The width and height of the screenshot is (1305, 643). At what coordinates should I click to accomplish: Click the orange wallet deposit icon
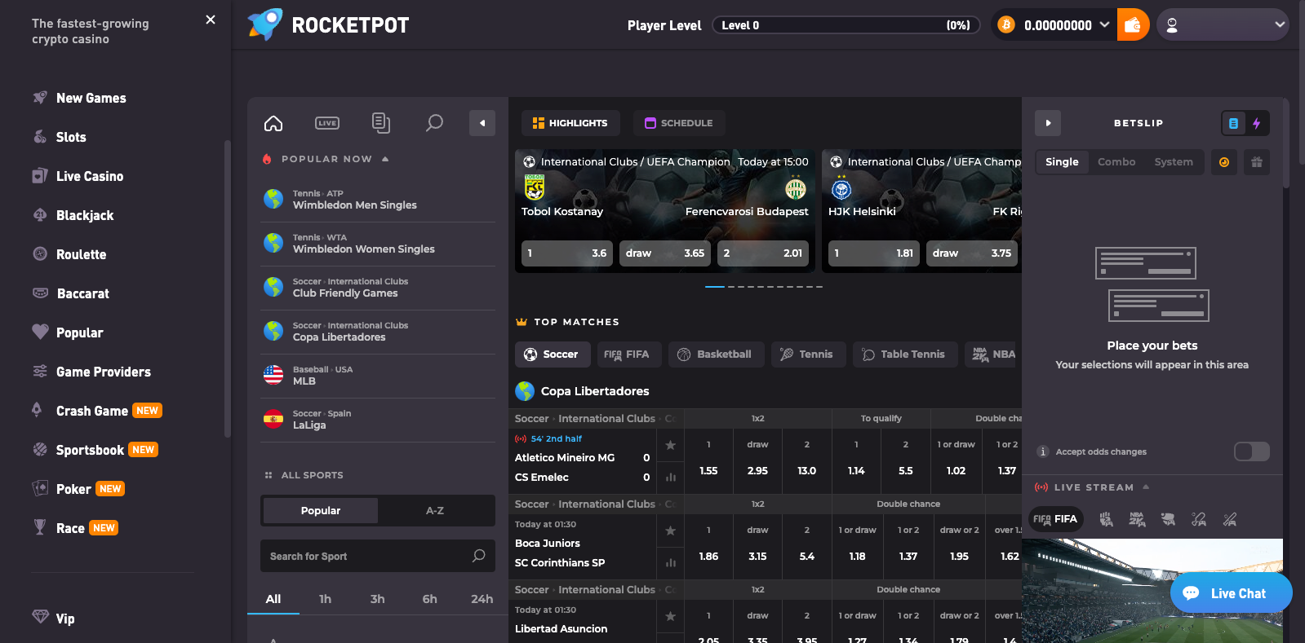(1133, 25)
